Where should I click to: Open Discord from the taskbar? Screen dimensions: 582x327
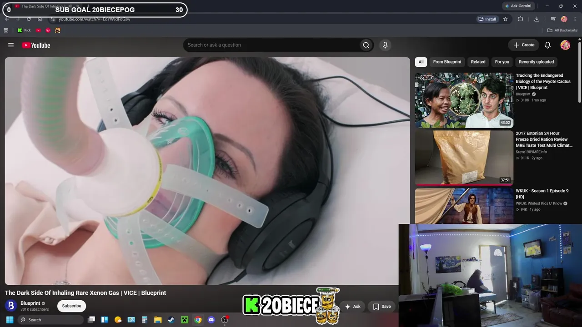click(x=211, y=320)
